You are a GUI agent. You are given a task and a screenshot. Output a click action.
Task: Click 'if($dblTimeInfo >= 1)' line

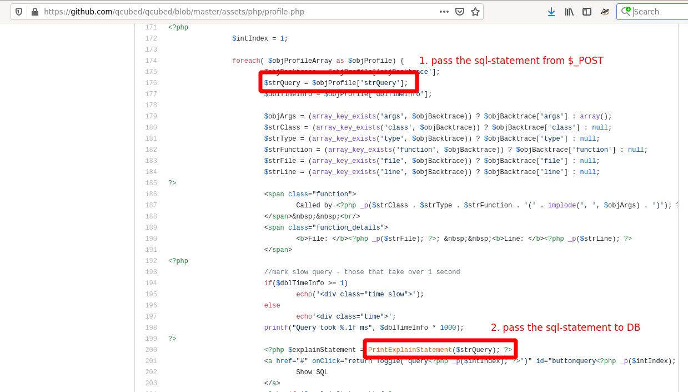(306, 283)
